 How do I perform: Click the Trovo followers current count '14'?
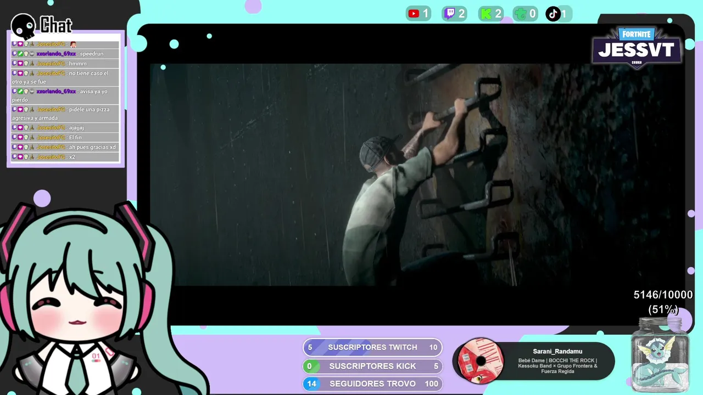pos(311,383)
